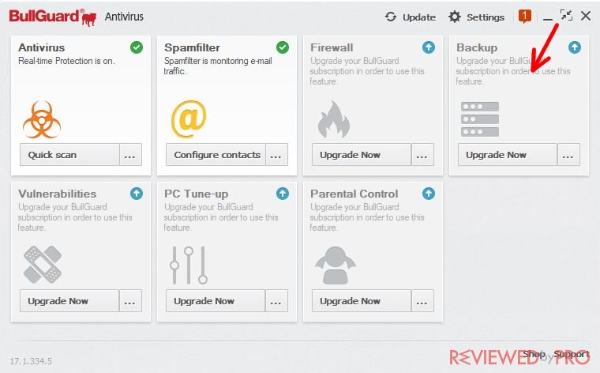Open Spamfilter more options (...) menu
The image size is (600, 373).
point(276,155)
